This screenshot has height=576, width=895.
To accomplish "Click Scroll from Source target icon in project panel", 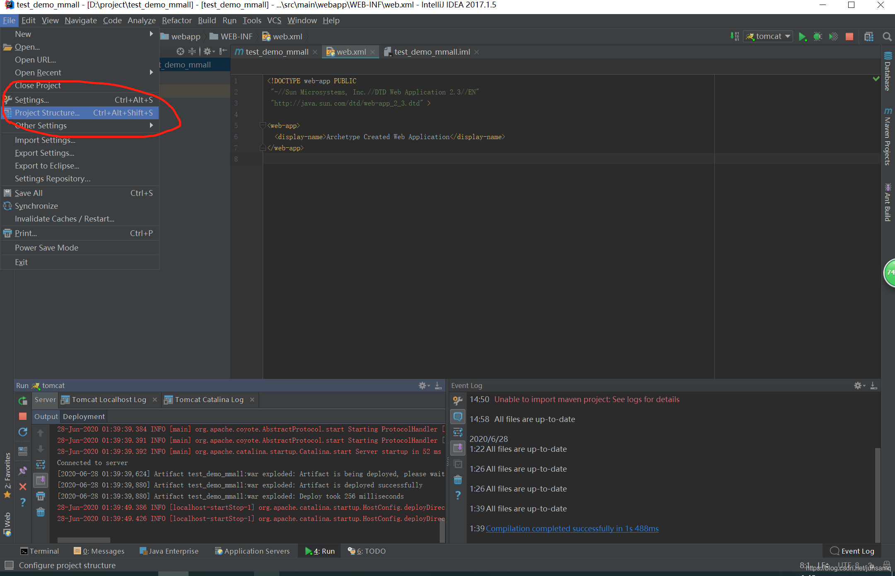I will click(x=180, y=51).
